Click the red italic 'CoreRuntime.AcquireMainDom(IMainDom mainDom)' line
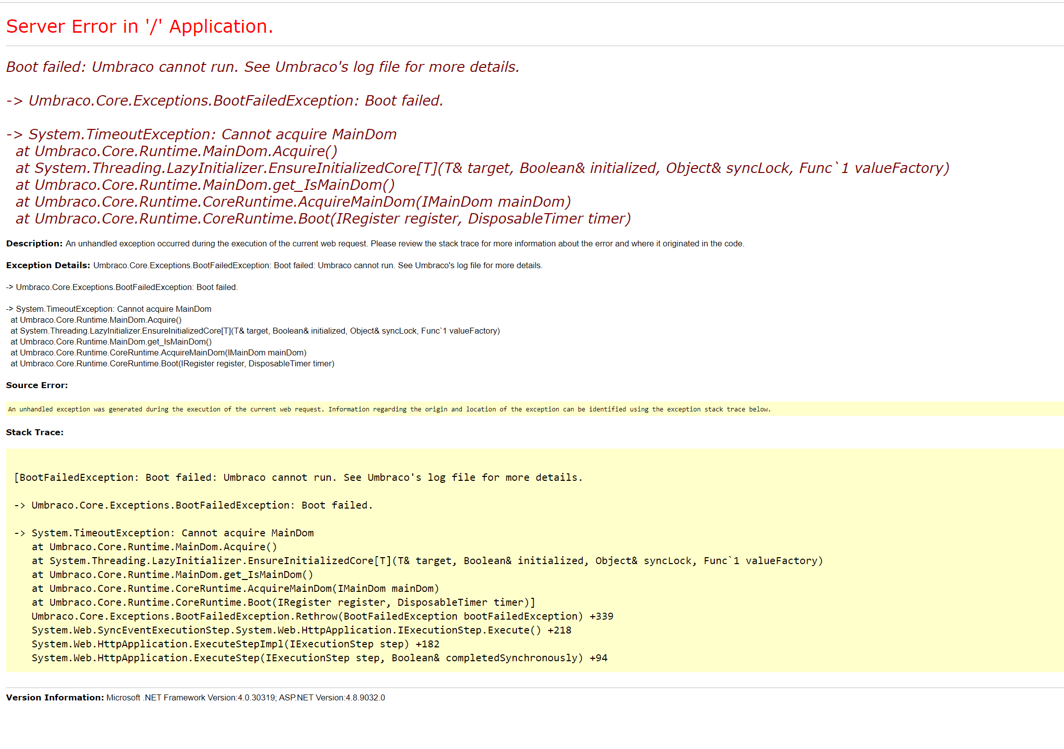Image resolution: width=1064 pixels, height=749 pixels. (x=293, y=202)
